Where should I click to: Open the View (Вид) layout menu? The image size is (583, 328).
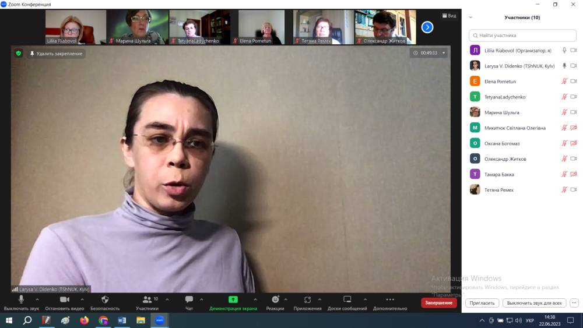tap(449, 16)
